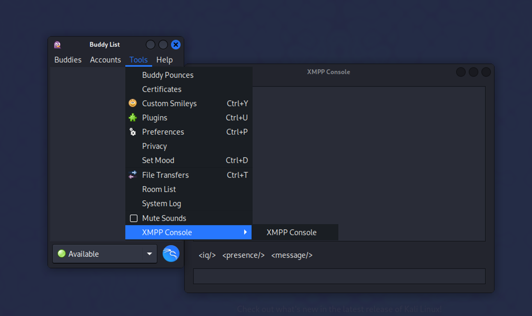Select Buddy Pounces from the Tools menu
532x316 pixels.
(189, 75)
